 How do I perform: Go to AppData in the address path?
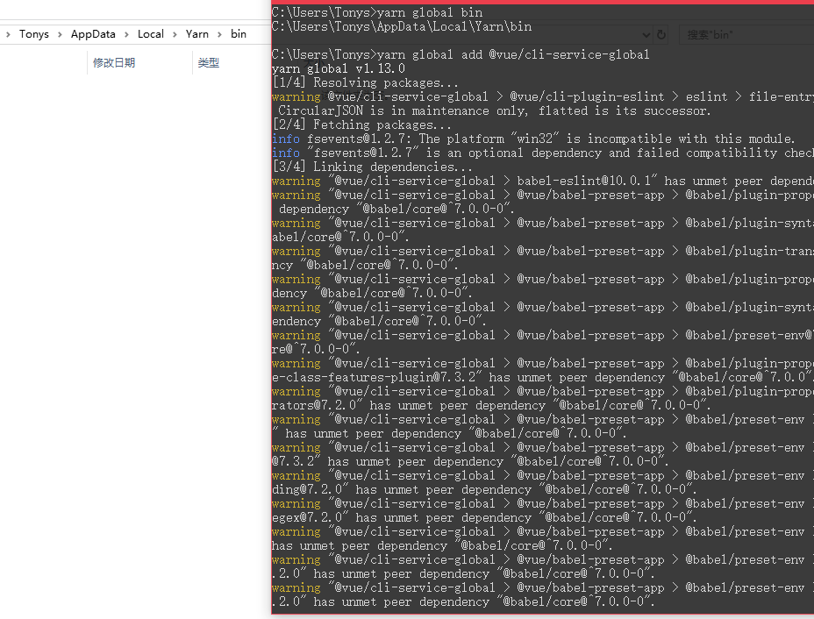93,34
